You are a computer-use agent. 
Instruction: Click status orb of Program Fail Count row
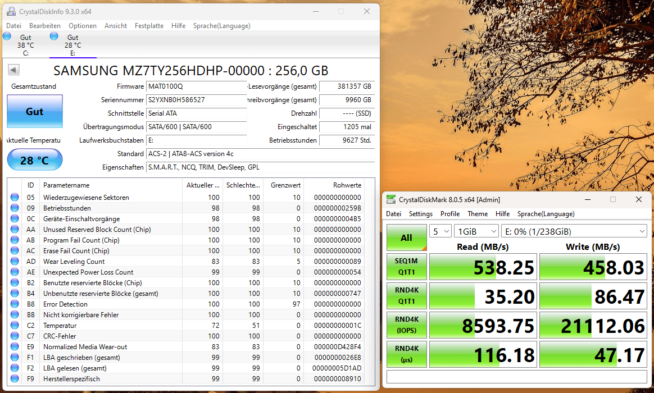[15, 240]
